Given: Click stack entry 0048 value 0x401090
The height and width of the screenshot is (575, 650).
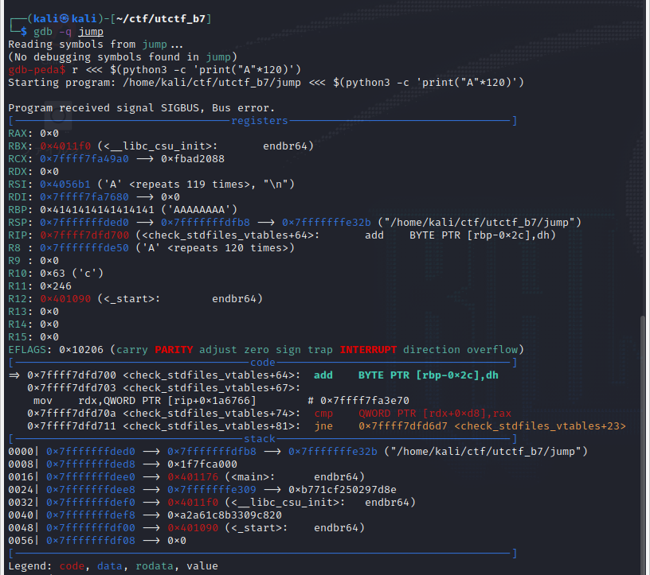Looking at the screenshot, I should (x=193, y=528).
